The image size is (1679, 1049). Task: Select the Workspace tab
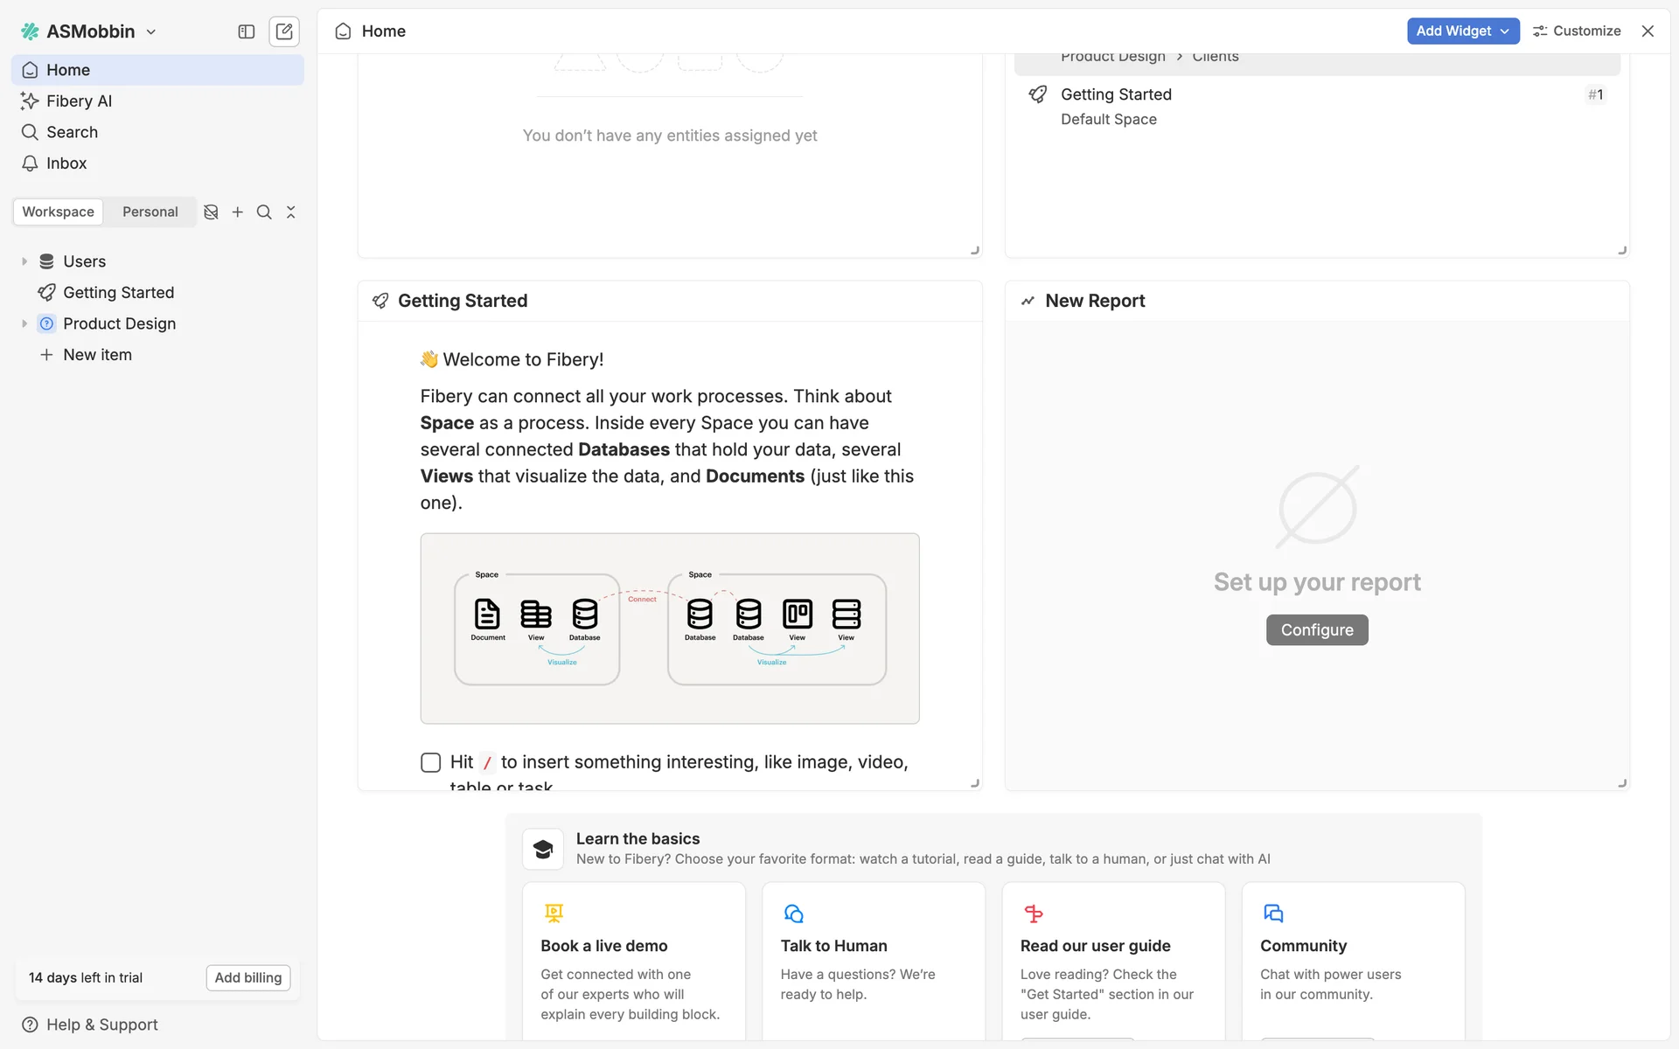[58, 212]
